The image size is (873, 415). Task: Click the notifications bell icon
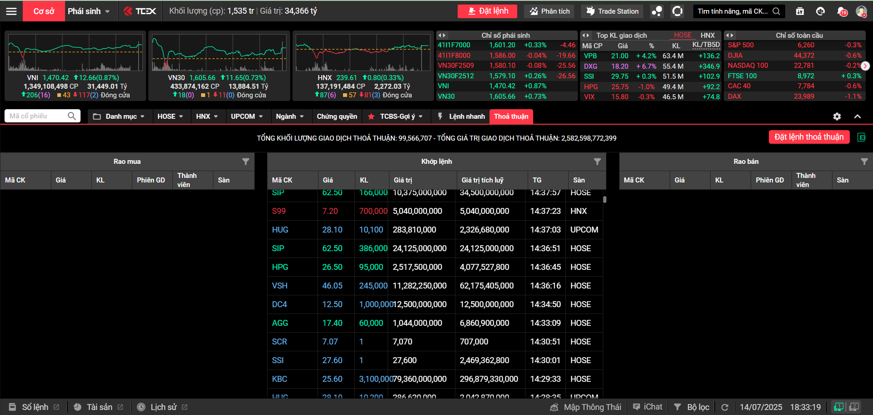[x=841, y=11]
